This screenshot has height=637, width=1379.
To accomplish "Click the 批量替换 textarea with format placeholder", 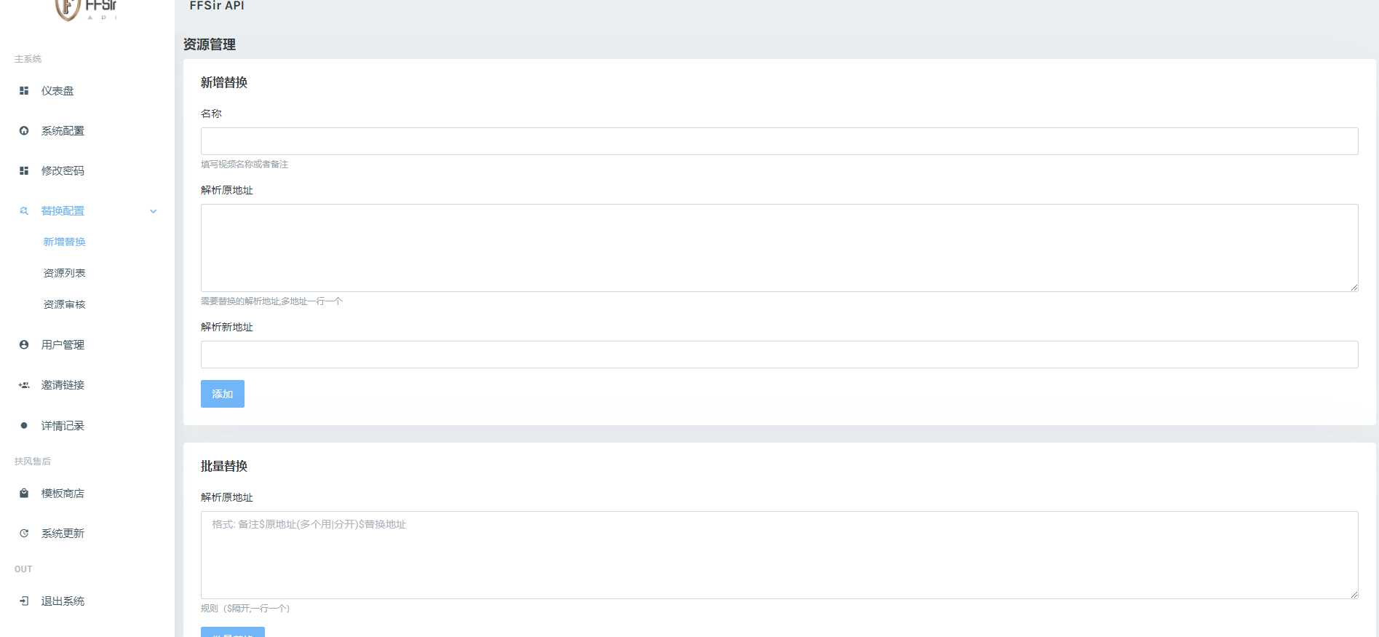I will point(779,555).
